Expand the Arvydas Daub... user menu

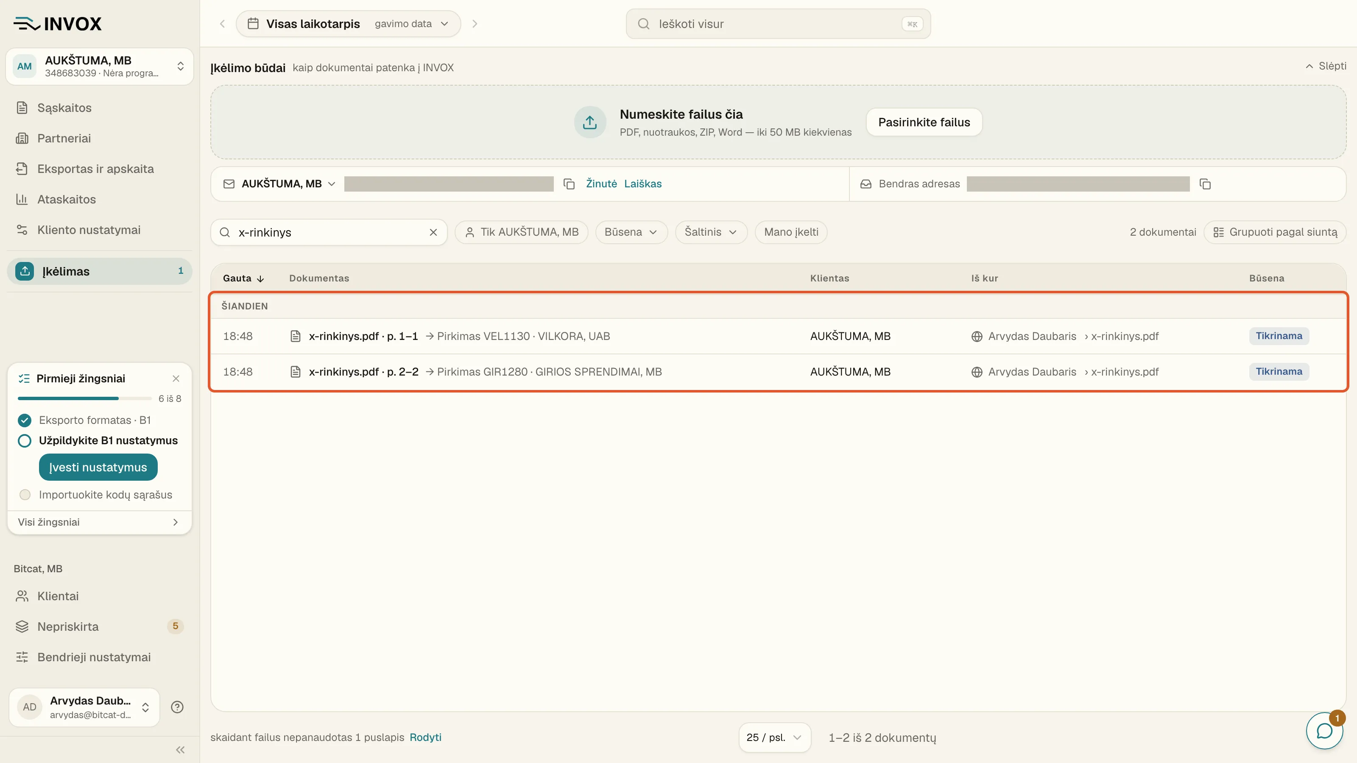(84, 707)
